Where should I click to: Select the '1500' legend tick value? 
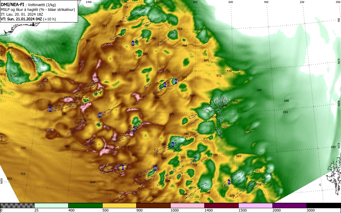[x=242, y=210]
